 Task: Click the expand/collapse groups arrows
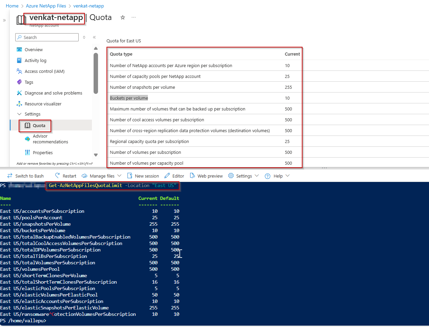click(84, 37)
